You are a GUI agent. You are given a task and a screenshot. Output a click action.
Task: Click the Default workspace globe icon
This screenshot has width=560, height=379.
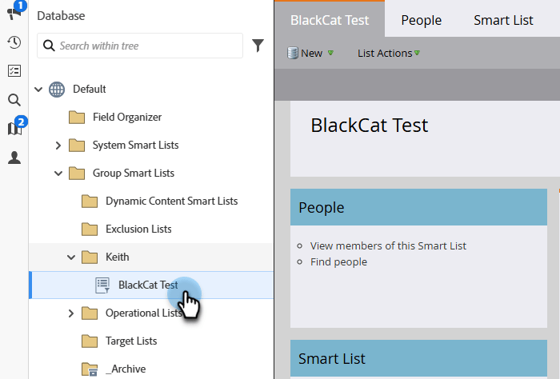tap(57, 90)
